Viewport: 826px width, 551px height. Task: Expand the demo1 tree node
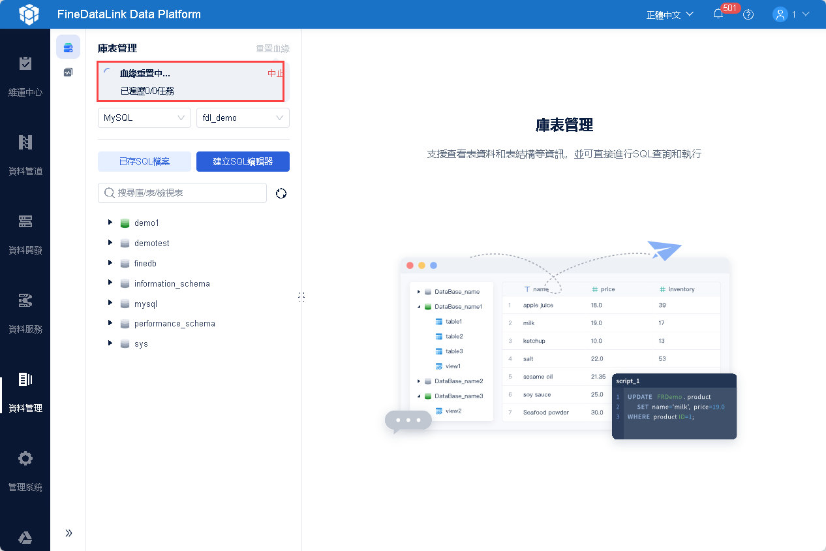click(x=110, y=223)
